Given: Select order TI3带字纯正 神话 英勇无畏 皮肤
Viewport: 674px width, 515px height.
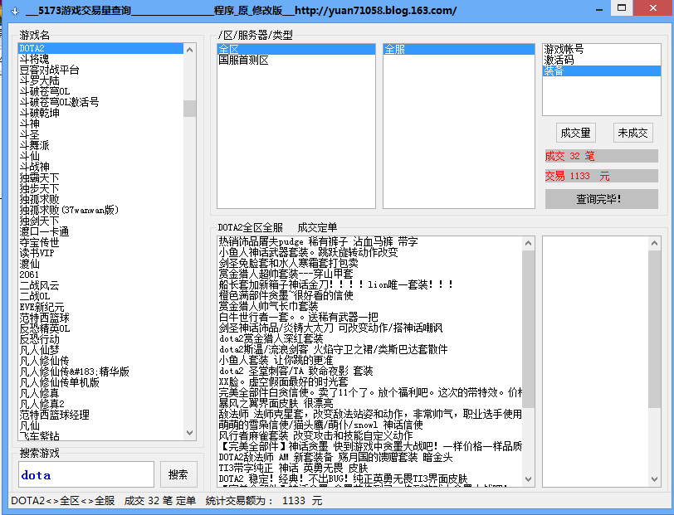Looking at the screenshot, I should click(369, 468).
